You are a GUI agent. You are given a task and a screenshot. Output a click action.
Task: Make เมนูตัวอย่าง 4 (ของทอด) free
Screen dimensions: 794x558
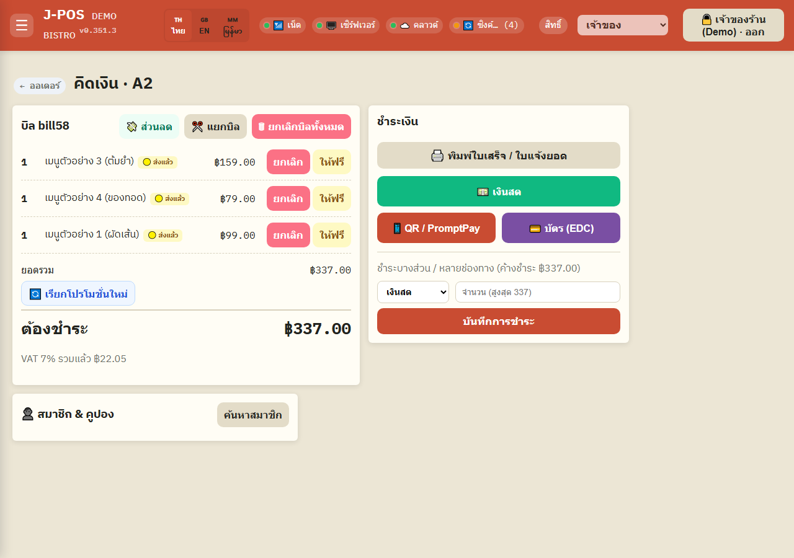click(332, 198)
